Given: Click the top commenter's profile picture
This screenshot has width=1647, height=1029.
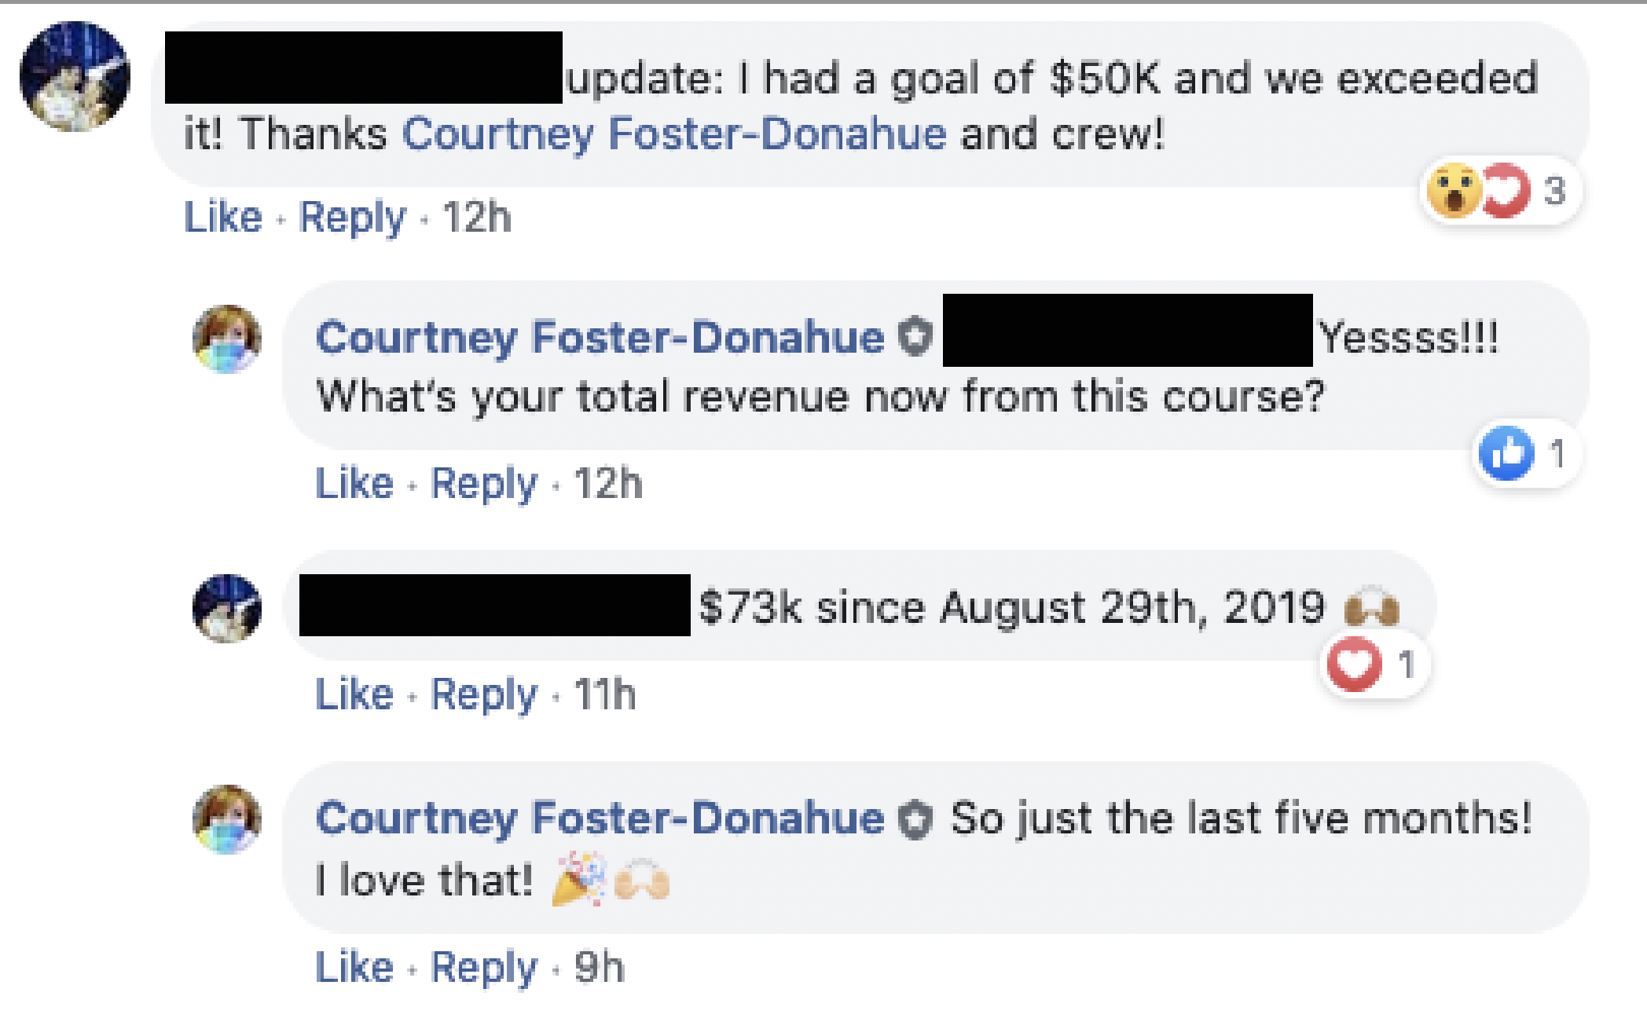Looking at the screenshot, I should click(x=75, y=76).
